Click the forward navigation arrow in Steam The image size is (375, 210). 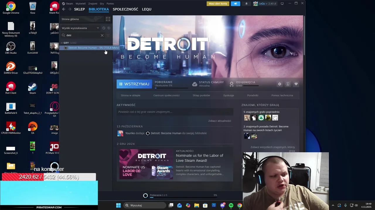(x=70, y=9)
